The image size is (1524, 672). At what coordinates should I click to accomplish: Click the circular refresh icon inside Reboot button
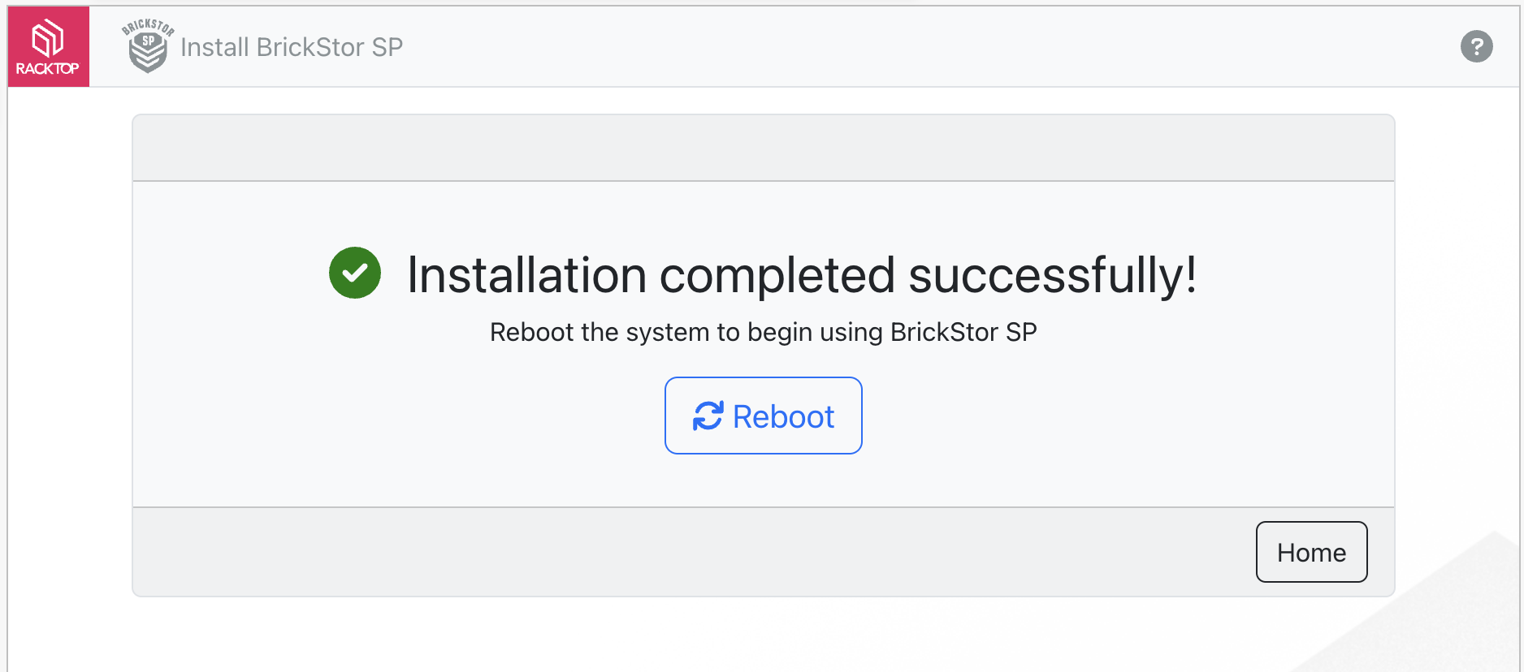[x=708, y=416]
